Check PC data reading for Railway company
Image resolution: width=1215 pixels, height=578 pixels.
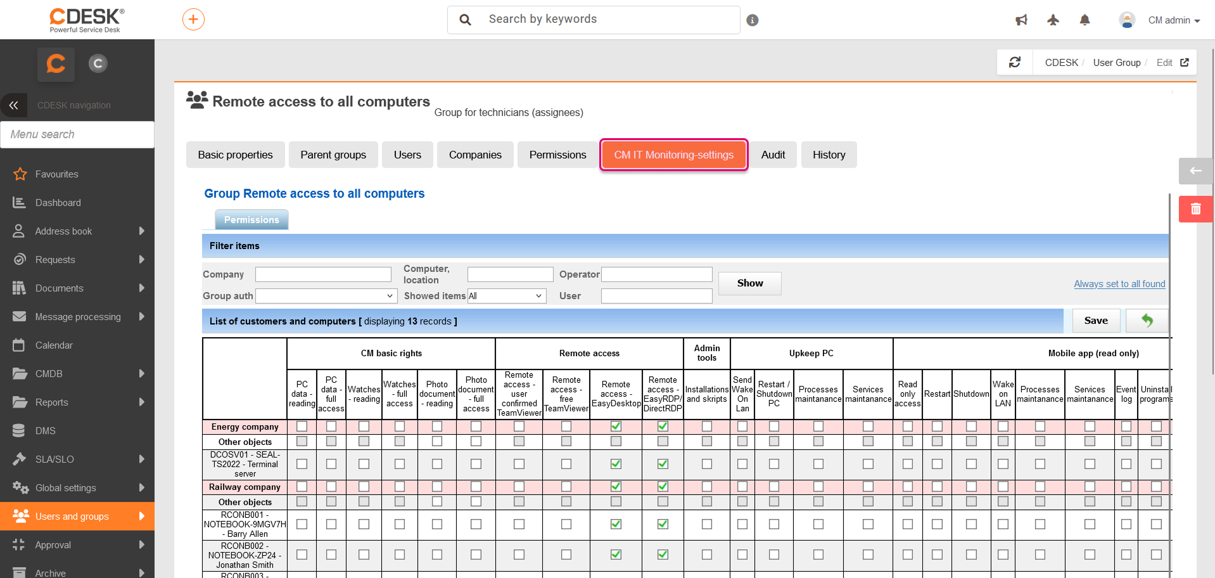click(302, 487)
